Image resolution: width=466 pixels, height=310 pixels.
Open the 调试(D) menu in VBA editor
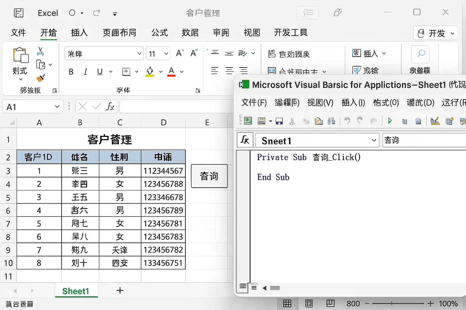pyautogui.click(x=420, y=103)
